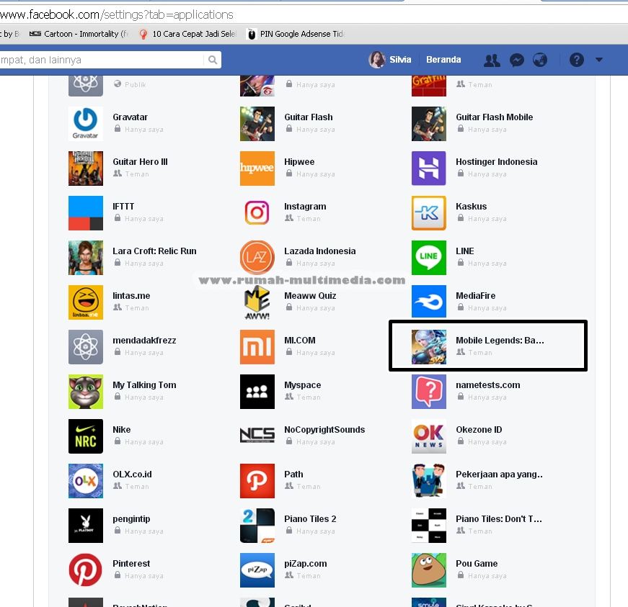Open the Mobile Legends app icon
The width and height of the screenshot is (628, 607).
point(428,347)
